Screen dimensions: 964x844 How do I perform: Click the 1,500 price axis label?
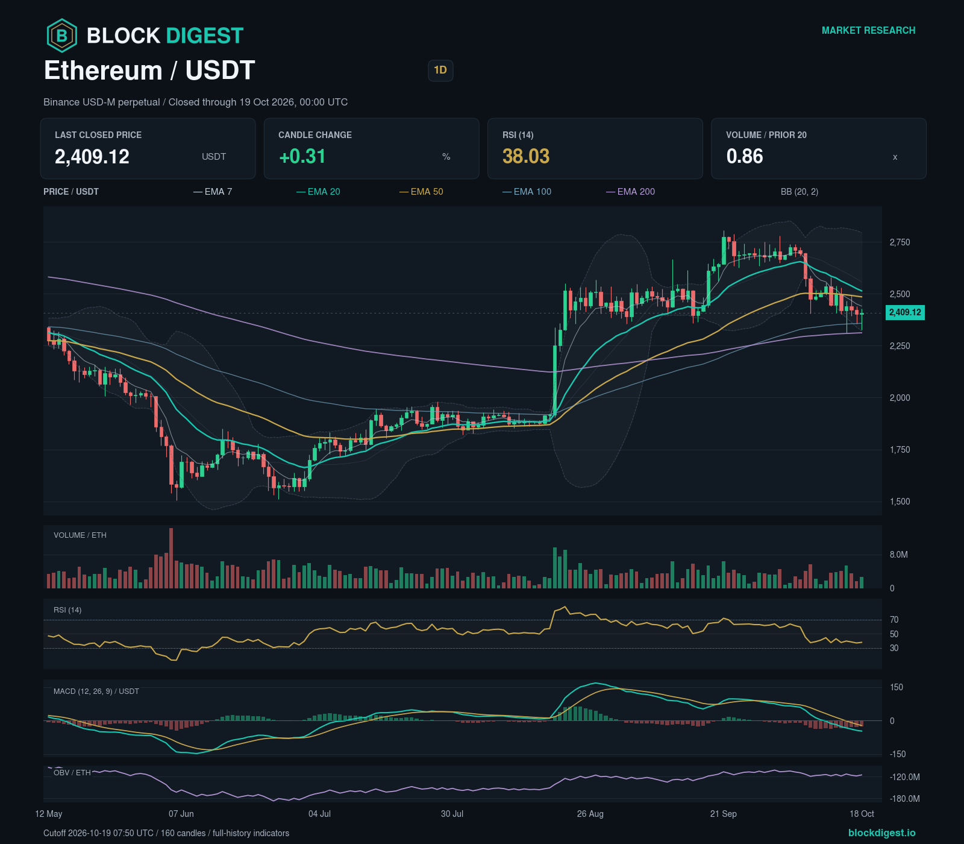coord(900,502)
